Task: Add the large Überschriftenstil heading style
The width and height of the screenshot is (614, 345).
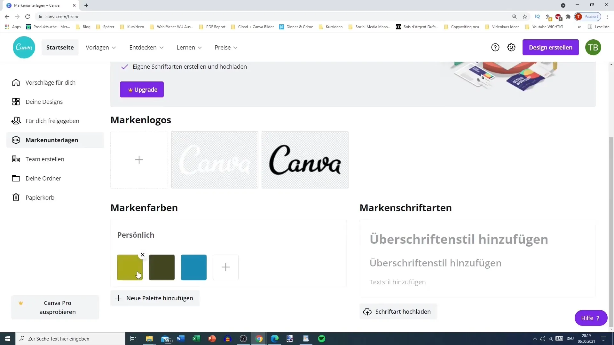Action: [459, 239]
